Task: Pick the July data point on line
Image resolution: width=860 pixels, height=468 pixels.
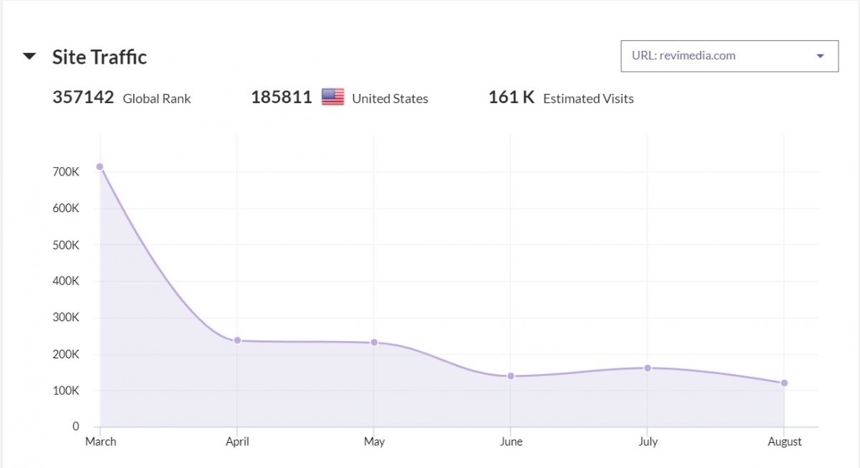Action: click(647, 368)
